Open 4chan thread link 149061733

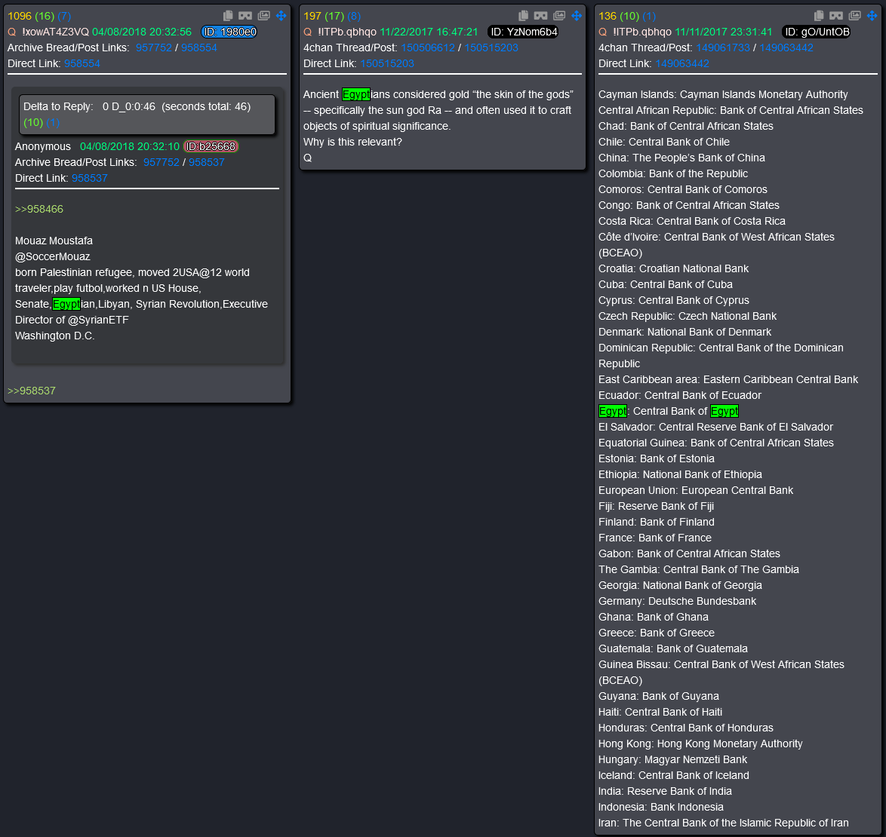click(x=723, y=48)
